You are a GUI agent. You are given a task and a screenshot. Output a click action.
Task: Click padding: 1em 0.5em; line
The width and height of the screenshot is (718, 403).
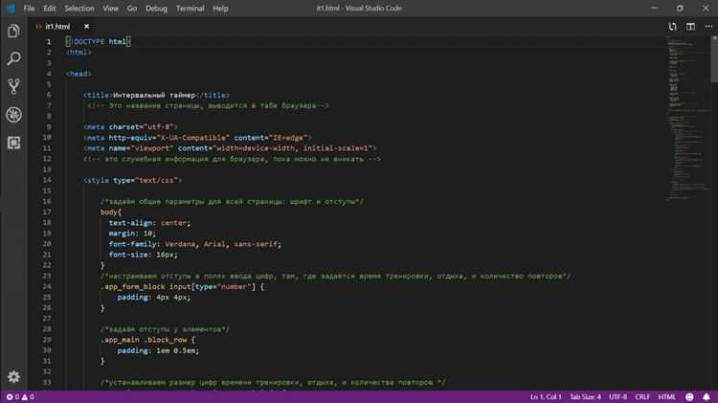(158, 350)
